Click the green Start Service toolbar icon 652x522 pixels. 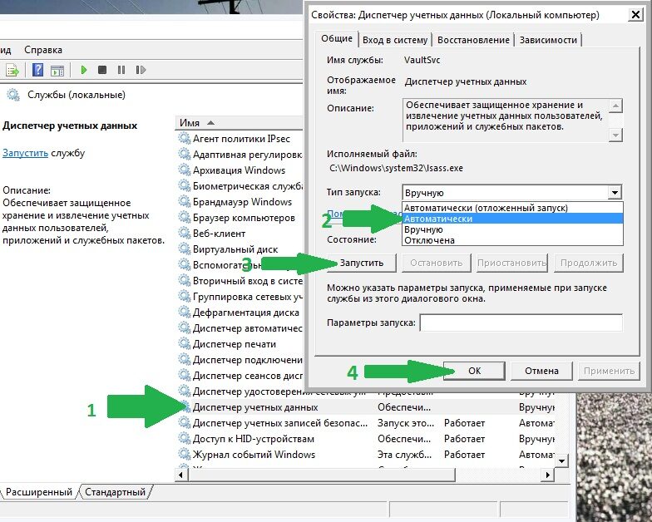coord(83,71)
